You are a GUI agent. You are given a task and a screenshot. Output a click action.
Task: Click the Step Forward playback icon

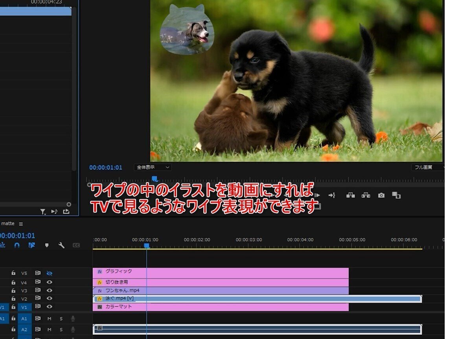pyautogui.click(x=317, y=195)
